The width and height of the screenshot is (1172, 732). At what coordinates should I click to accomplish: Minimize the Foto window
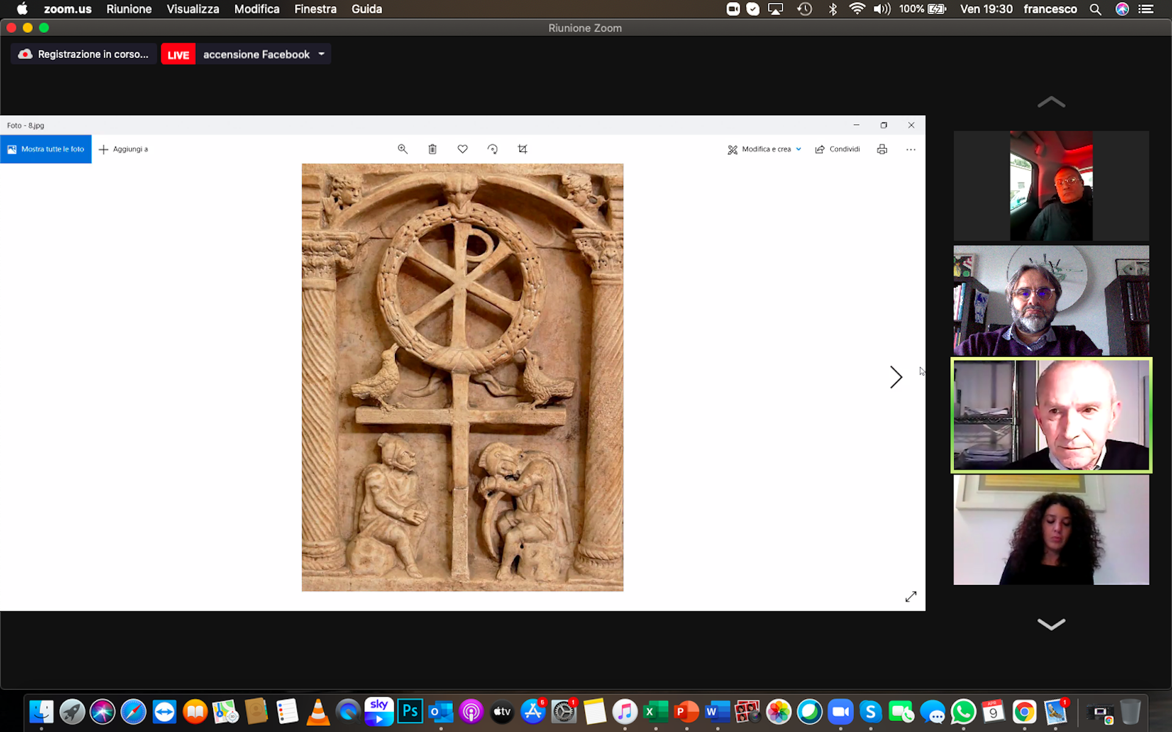click(x=856, y=125)
